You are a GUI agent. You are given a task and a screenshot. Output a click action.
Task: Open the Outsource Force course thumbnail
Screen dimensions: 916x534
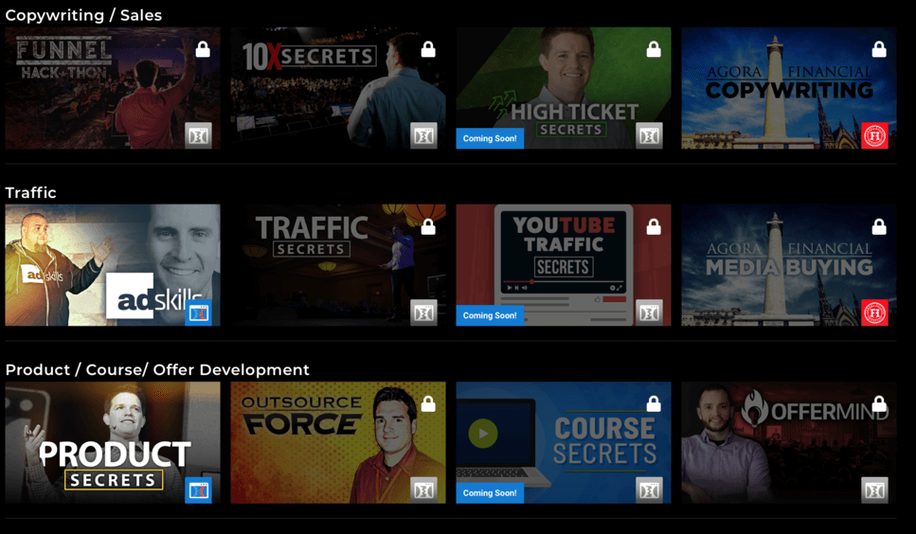pyautogui.click(x=338, y=442)
